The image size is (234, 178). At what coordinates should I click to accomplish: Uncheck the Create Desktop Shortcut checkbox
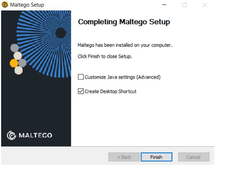point(81,91)
